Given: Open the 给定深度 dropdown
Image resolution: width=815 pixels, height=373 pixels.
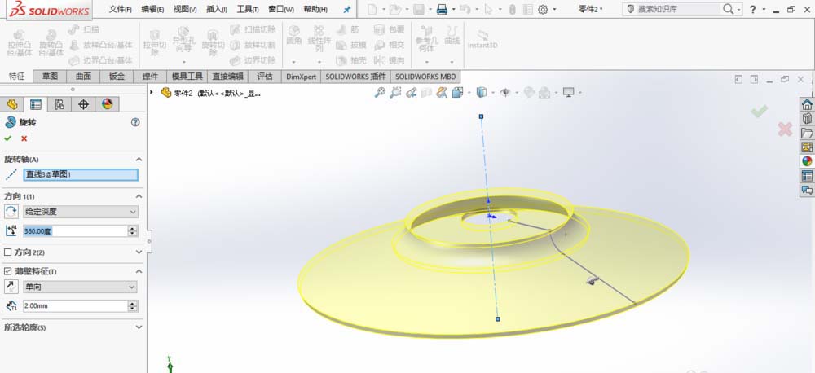Looking at the screenshot, I should pos(80,212).
